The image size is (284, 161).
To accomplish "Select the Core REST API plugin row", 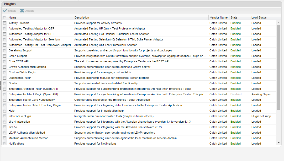I will (x=19, y=61).
